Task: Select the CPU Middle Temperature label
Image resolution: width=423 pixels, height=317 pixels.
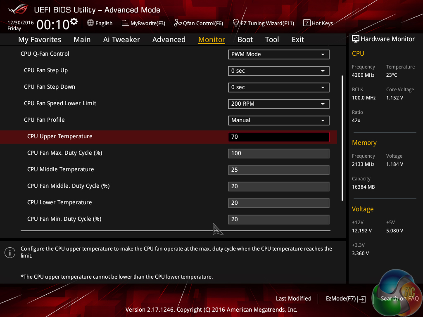Action: [60, 169]
